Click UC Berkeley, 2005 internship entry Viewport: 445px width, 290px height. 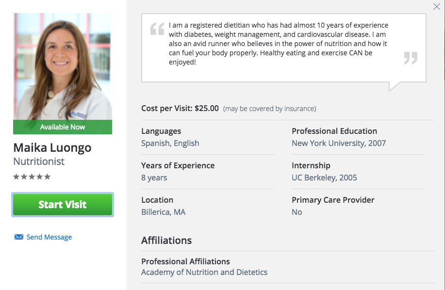[324, 178]
